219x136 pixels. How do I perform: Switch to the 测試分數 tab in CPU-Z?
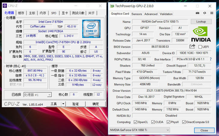tap(78, 13)
